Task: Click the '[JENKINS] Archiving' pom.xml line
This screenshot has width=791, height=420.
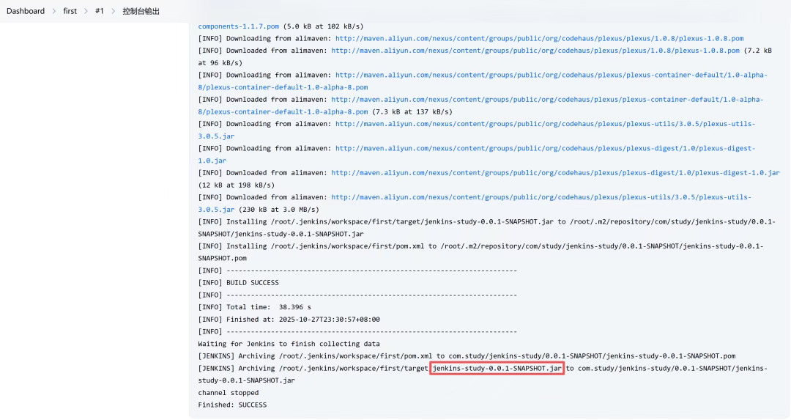Action: click(467, 356)
